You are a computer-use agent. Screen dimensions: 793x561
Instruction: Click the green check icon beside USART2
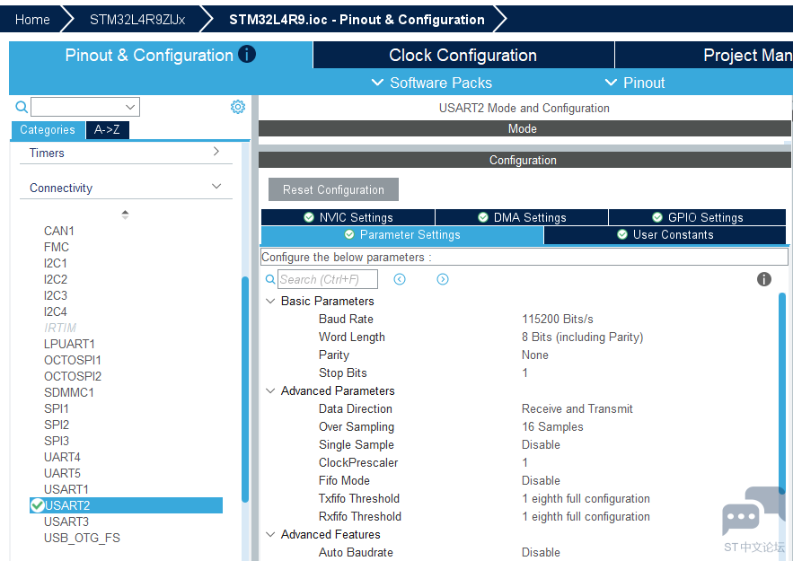[37, 505]
